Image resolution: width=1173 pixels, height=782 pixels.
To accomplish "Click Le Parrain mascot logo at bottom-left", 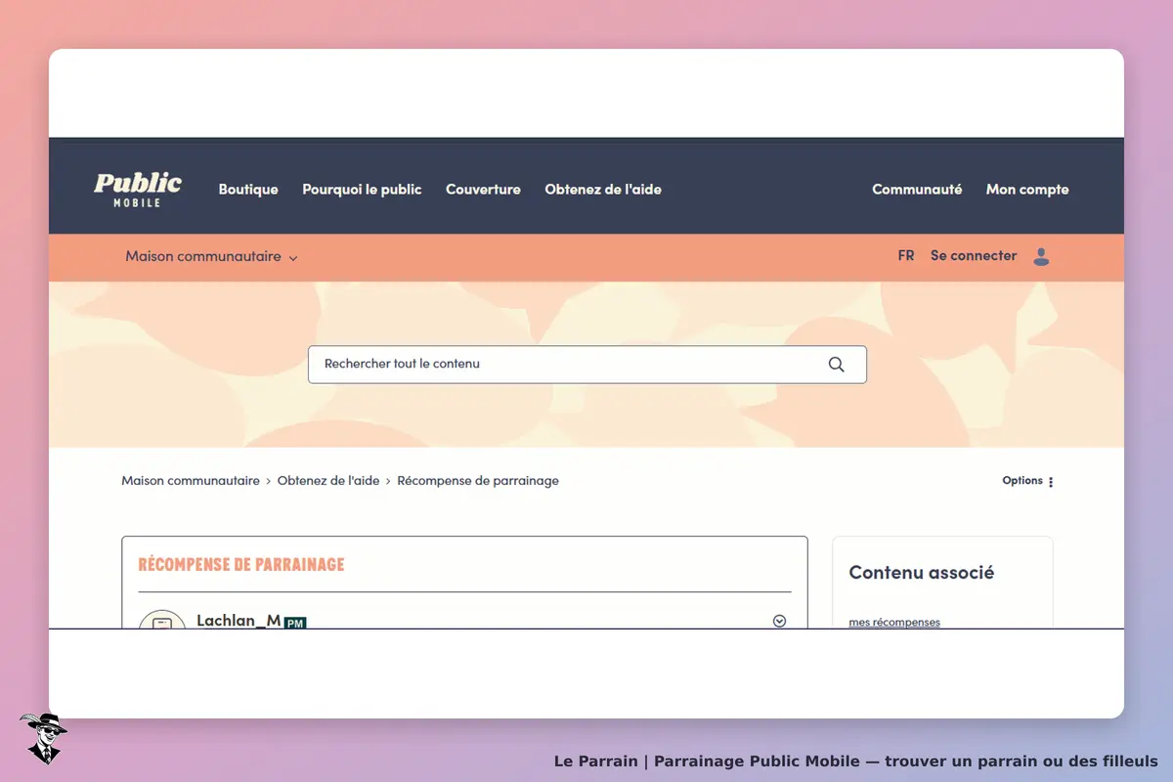I will 43,738.
